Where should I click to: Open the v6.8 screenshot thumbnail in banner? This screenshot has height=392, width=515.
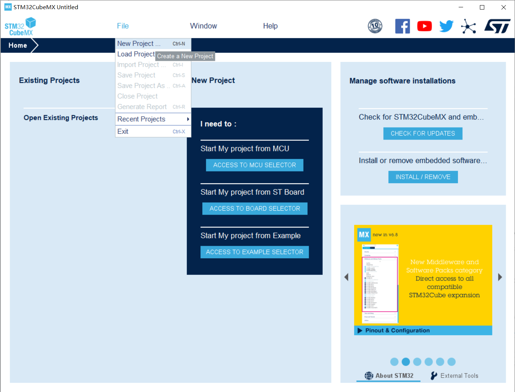[380, 284]
